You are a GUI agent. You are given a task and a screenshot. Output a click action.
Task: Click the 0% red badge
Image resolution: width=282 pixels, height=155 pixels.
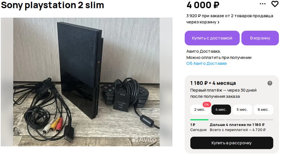206,105
